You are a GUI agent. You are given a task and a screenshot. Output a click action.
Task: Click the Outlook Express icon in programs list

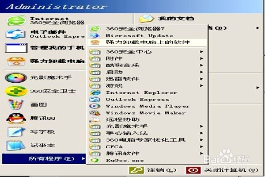point(95,99)
